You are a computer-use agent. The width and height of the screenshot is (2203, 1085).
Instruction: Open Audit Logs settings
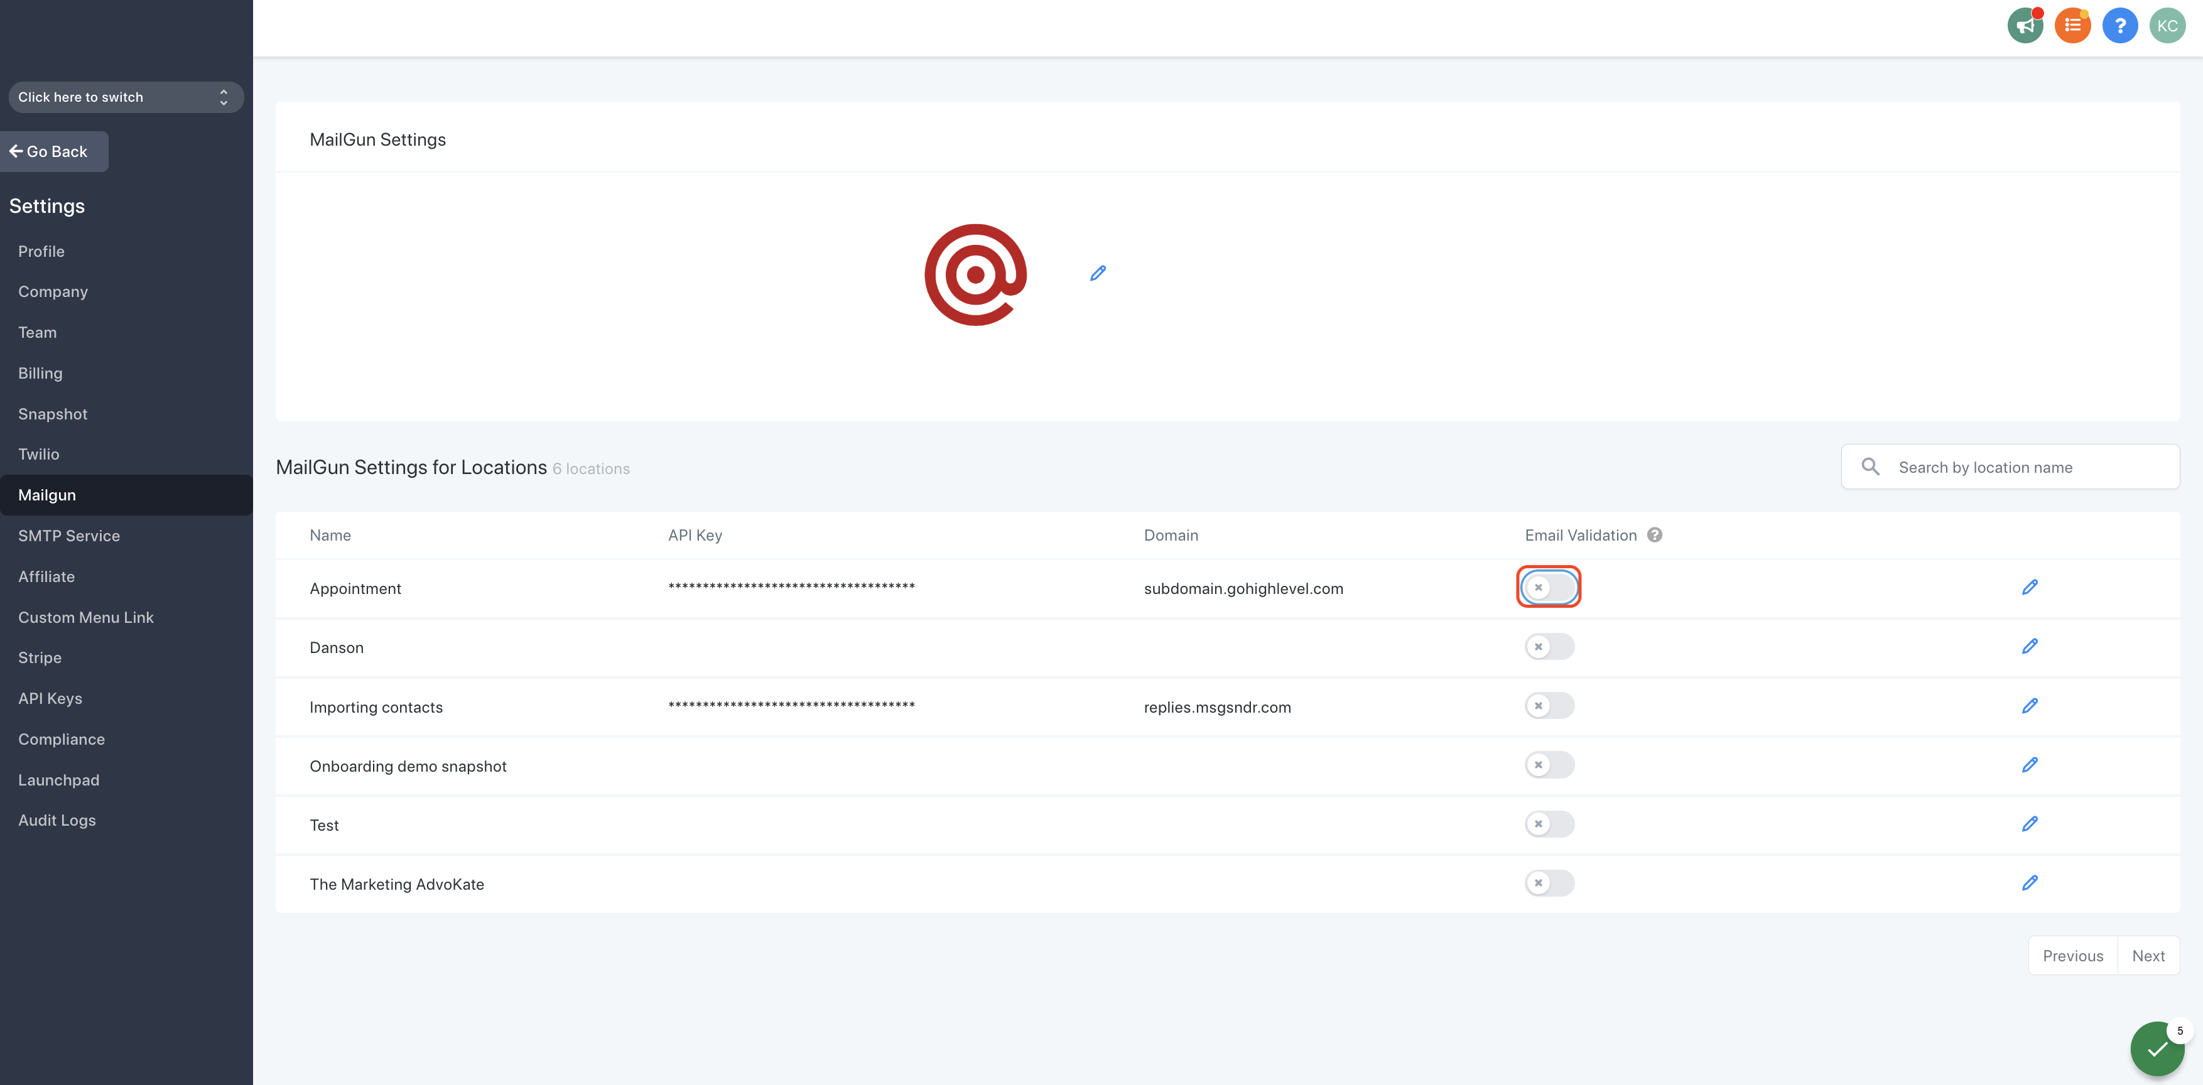(57, 821)
